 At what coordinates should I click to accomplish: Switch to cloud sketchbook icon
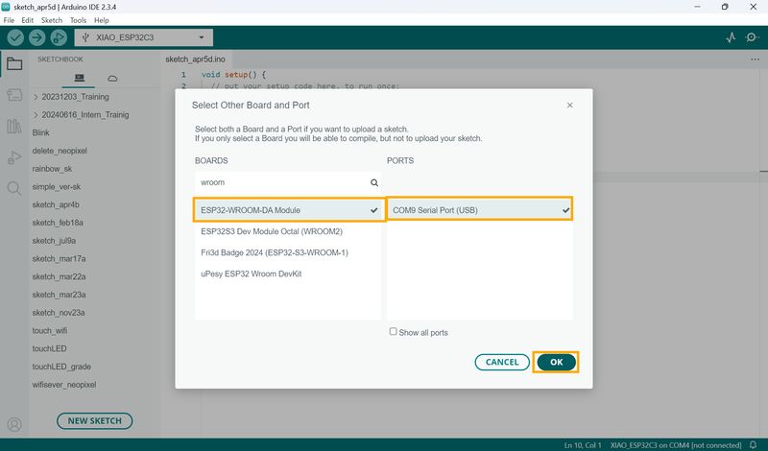[x=112, y=79]
